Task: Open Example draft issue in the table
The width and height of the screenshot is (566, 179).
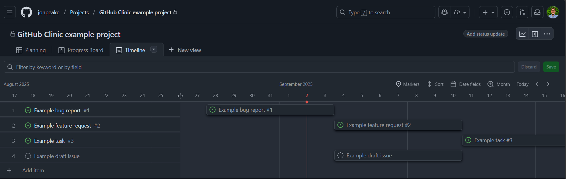Action: [x=57, y=156]
